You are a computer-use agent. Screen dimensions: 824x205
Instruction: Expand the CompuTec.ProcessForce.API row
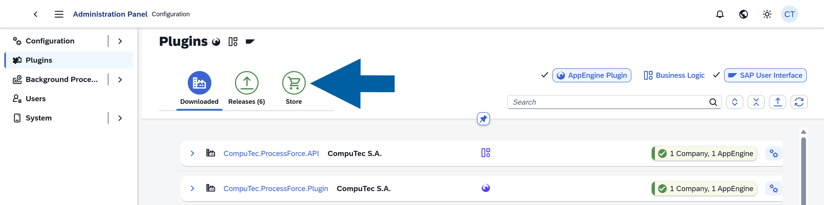192,153
